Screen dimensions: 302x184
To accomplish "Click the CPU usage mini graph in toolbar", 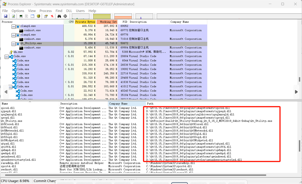I will 81,16.
